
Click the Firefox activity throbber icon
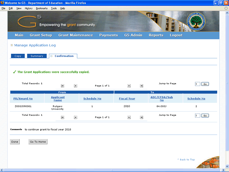(226, 9)
